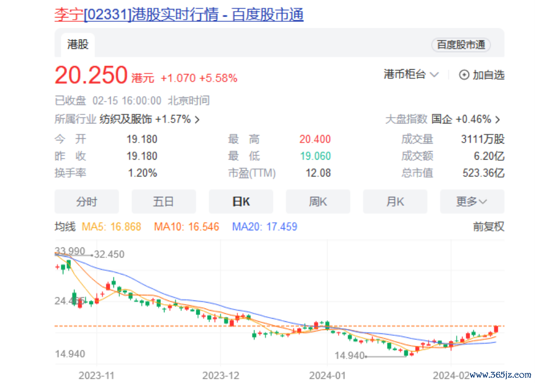This screenshot has width=535, height=383.
Task: Add stock via 加自选 label
Action: click(488, 74)
